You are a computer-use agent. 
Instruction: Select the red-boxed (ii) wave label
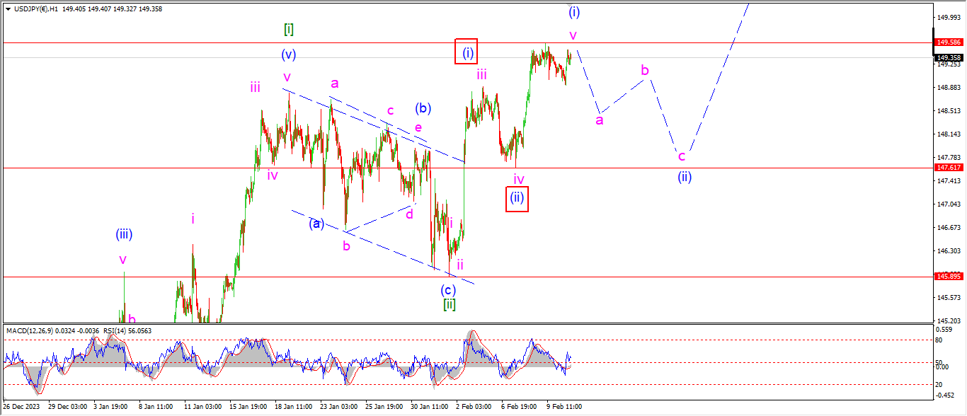pyautogui.click(x=517, y=198)
